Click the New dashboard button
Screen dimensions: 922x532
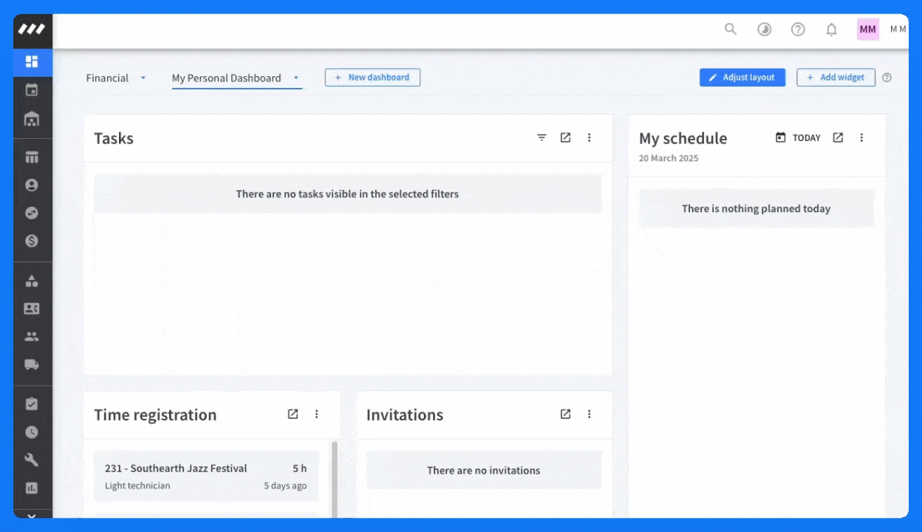[x=372, y=78]
